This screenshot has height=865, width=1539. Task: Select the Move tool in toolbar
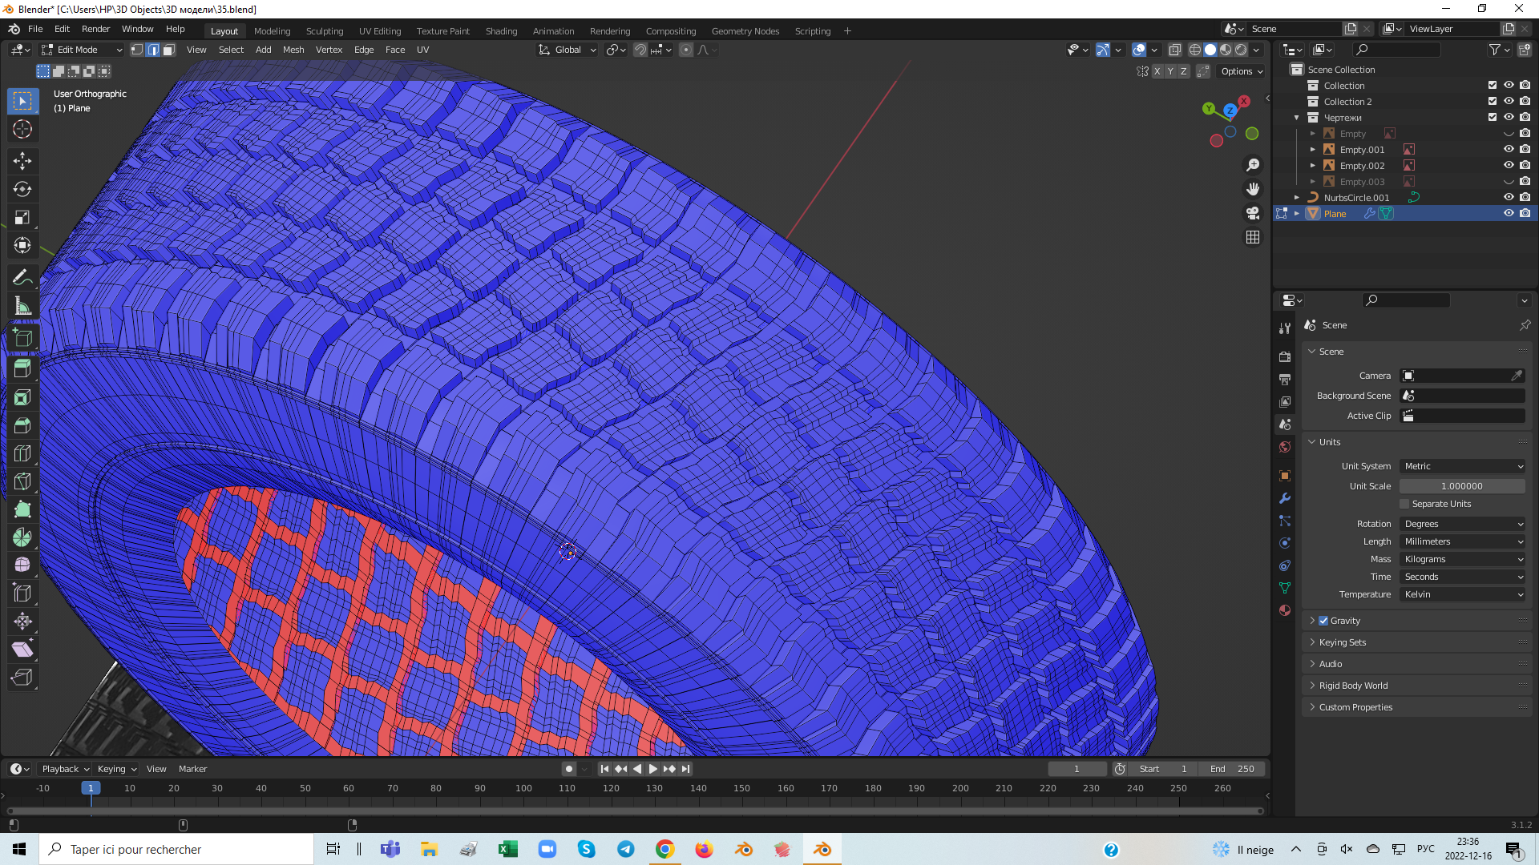point(22,161)
